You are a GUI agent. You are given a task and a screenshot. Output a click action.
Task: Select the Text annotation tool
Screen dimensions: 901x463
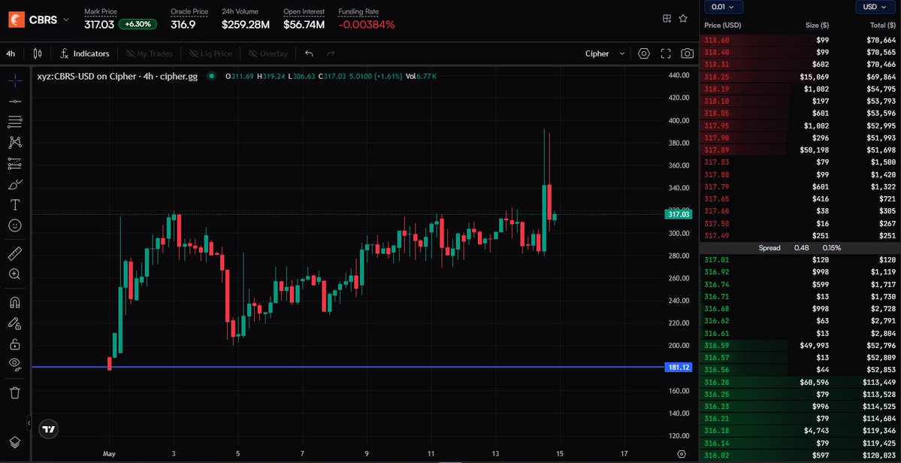point(15,205)
